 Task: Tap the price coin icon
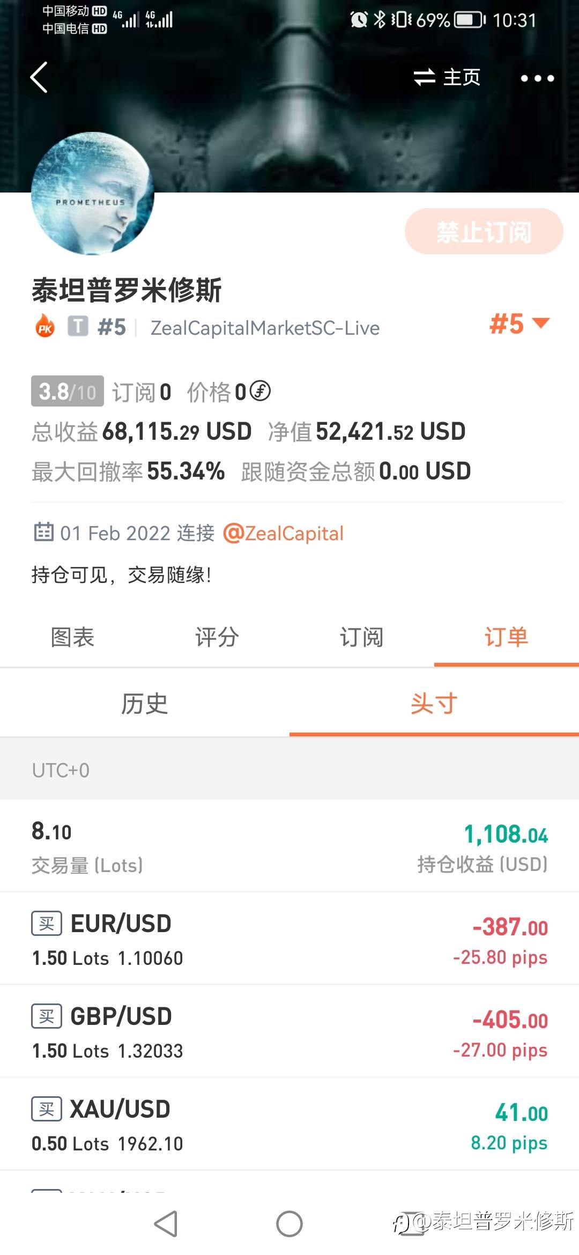coord(261,391)
